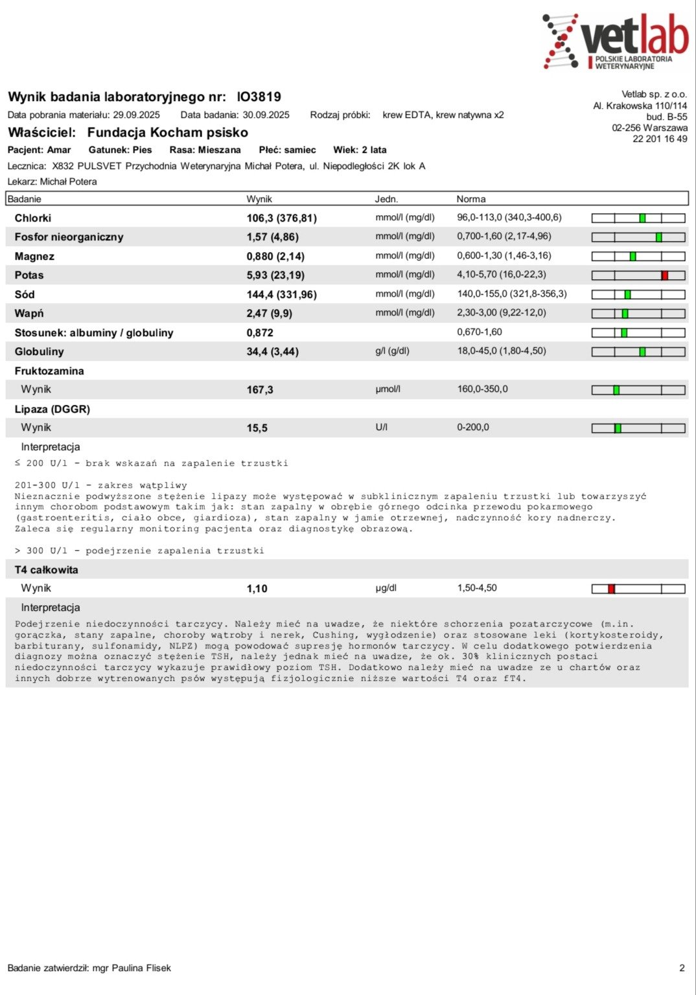Click the T4 całkowita section heading
696x995 pixels.
point(46,570)
